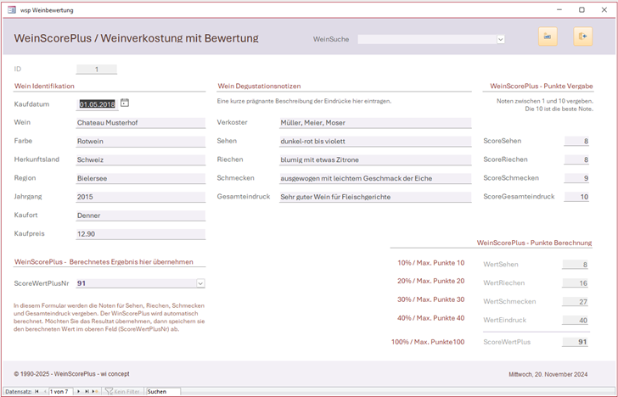Jump to the last record arrow
The image size is (618, 397).
(x=87, y=392)
